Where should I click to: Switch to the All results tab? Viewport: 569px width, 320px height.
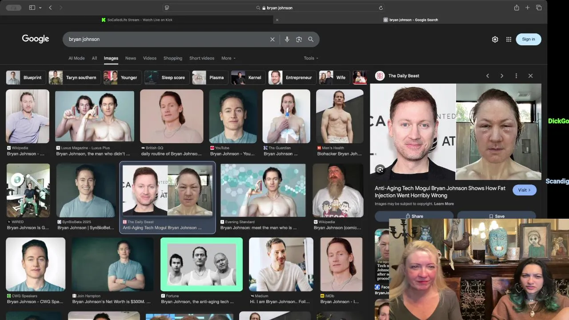coord(94,58)
